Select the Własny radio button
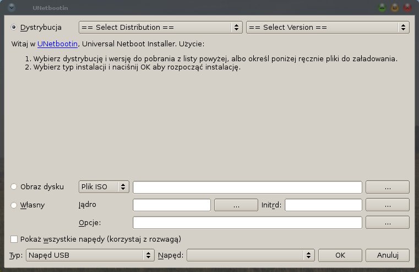Image resolution: width=419 pixels, height=272 pixels. pos(14,205)
